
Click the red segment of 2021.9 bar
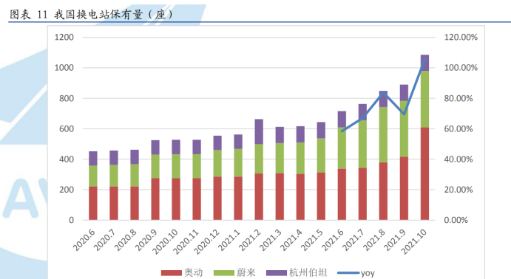pyautogui.click(x=404, y=189)
